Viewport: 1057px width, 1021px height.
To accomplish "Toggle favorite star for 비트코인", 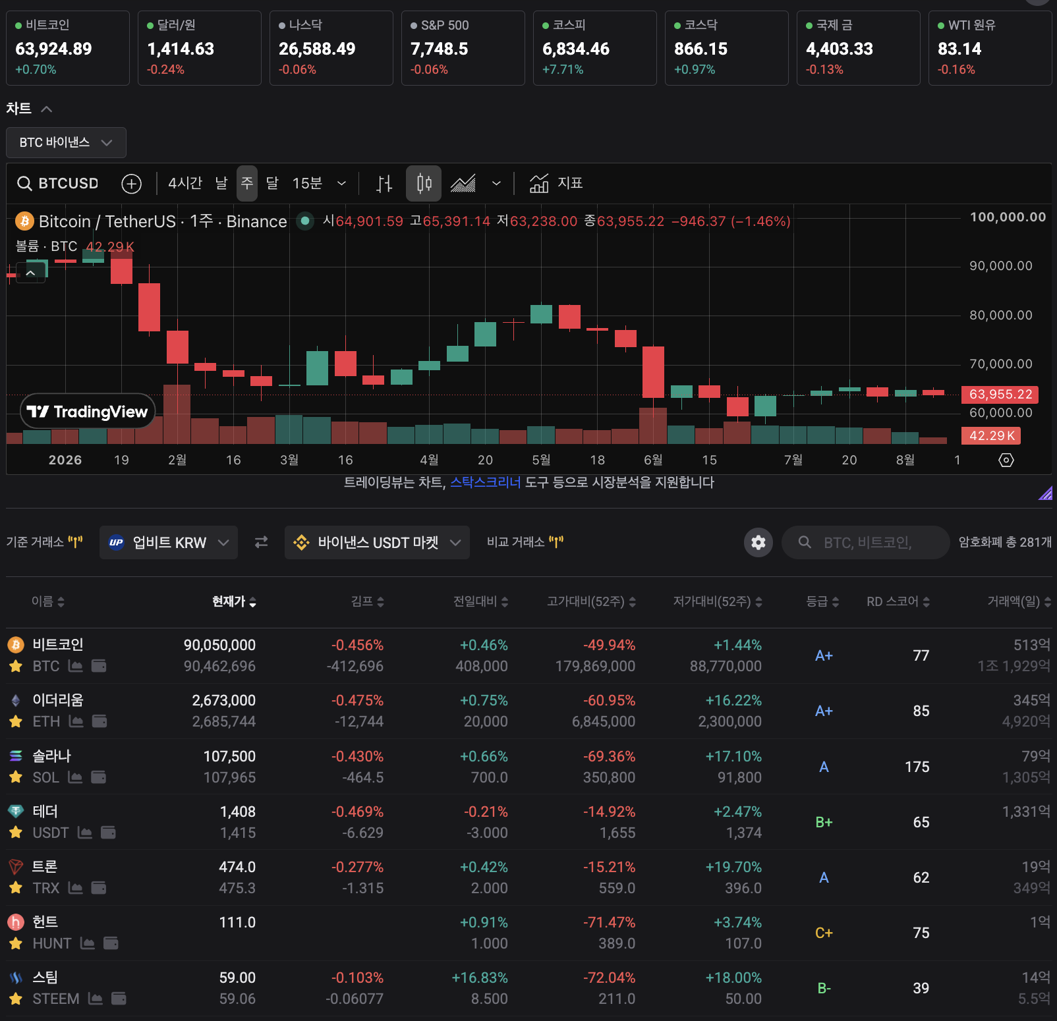I will tap(16, 666).
